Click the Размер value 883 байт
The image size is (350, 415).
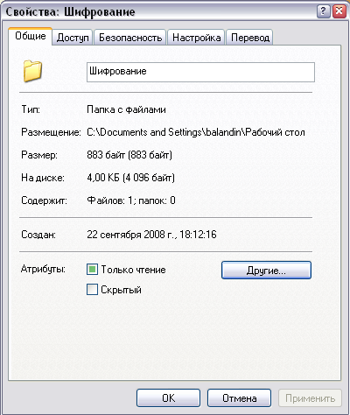[x=129, y=155]
